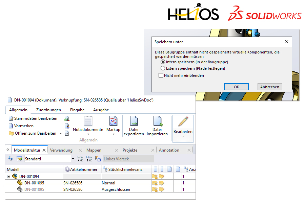305x203 pixels.
Task: Click the Vormerken document icon
Action: (x=11, y=126)
